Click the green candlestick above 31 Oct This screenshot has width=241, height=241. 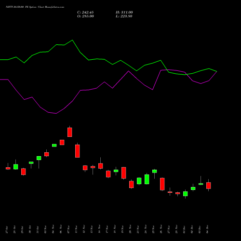[39, 158]
